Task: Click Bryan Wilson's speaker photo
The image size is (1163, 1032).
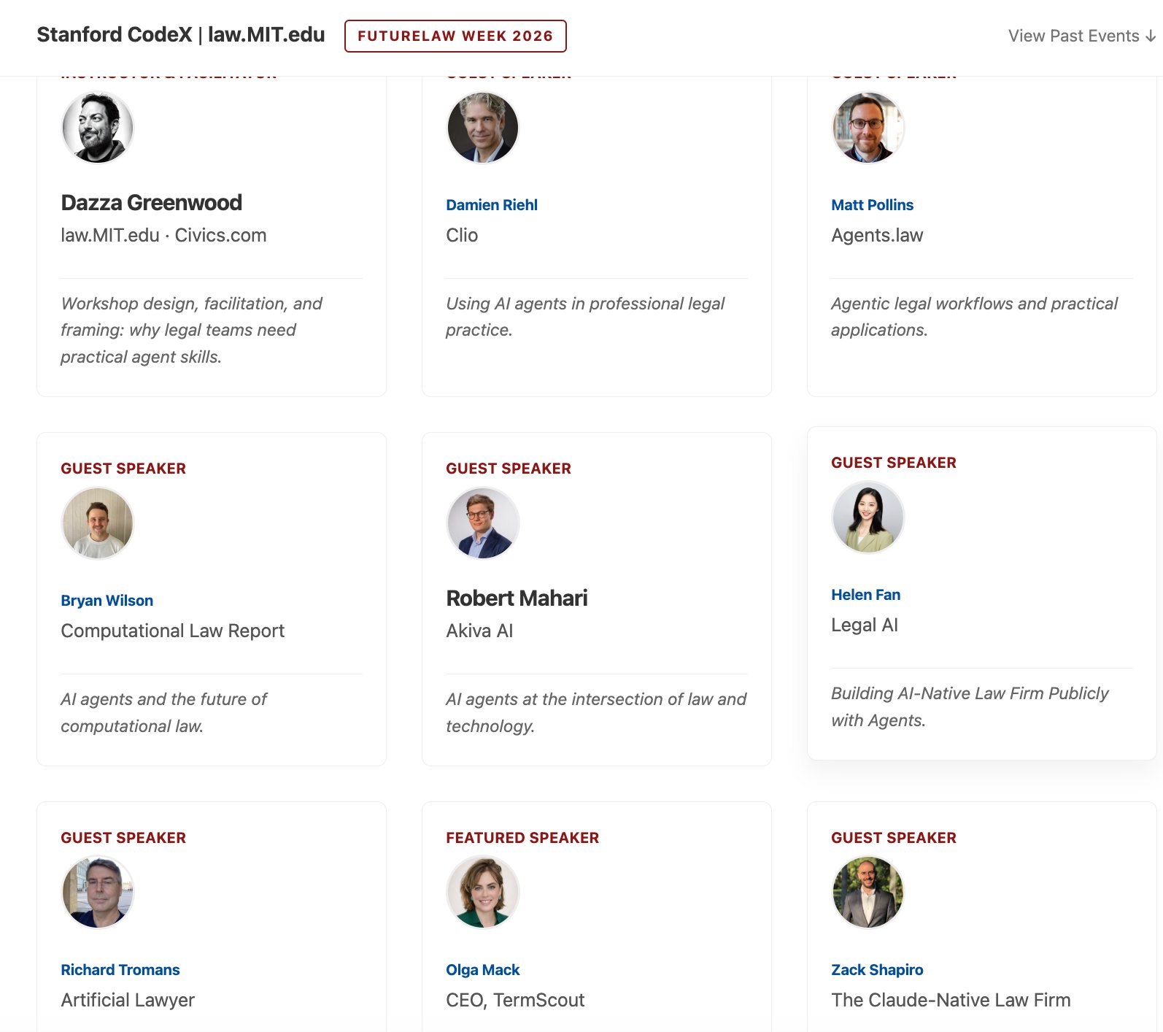Action: tap(98, 523)
